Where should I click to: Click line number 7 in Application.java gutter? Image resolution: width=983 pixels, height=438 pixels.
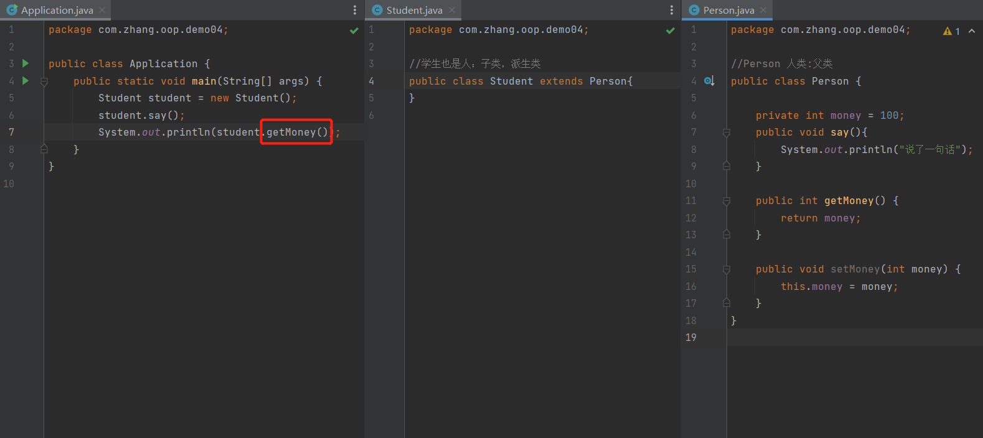(x=11, y=132)
